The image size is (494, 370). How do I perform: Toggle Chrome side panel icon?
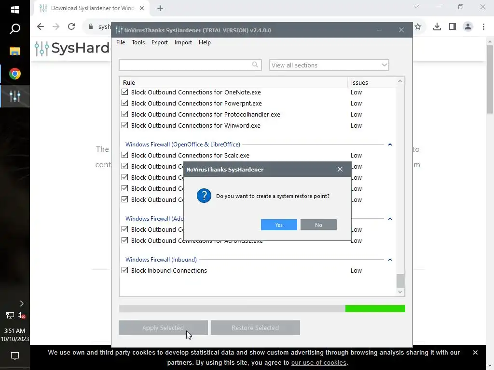coord(453,26)
